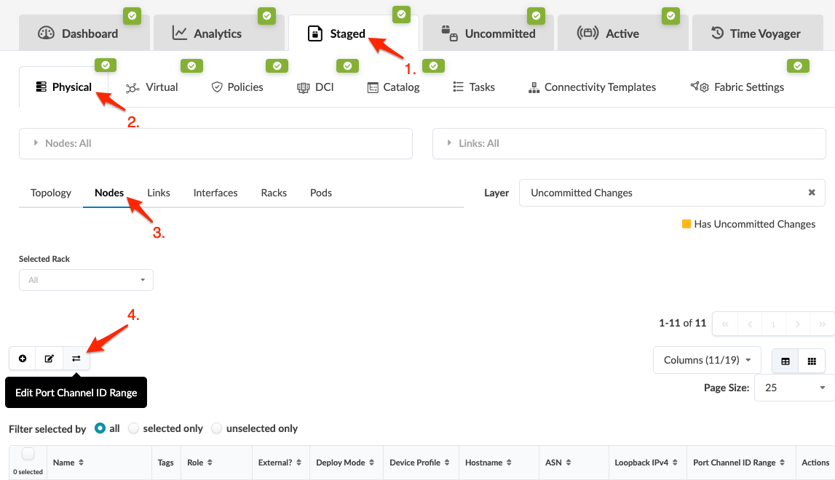Screen dimensions: 835x480
Task: Click green check badge above Policies
Action: pos(277,66)
